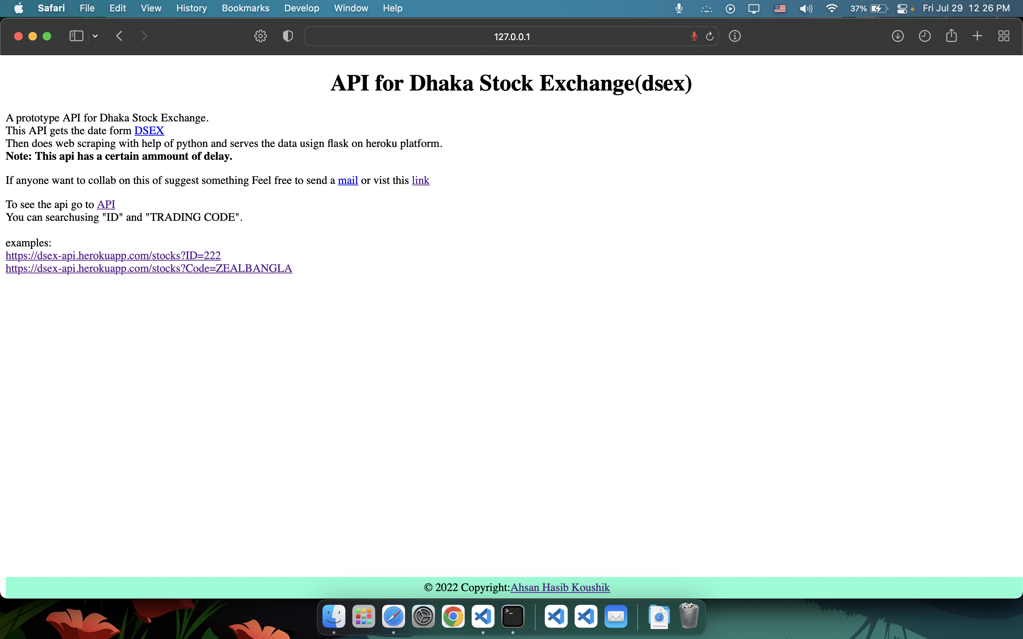Open the Downloads stack in Dock
Image resolution: width=1023 pixels, height=639 pixels.
(659, 617)
